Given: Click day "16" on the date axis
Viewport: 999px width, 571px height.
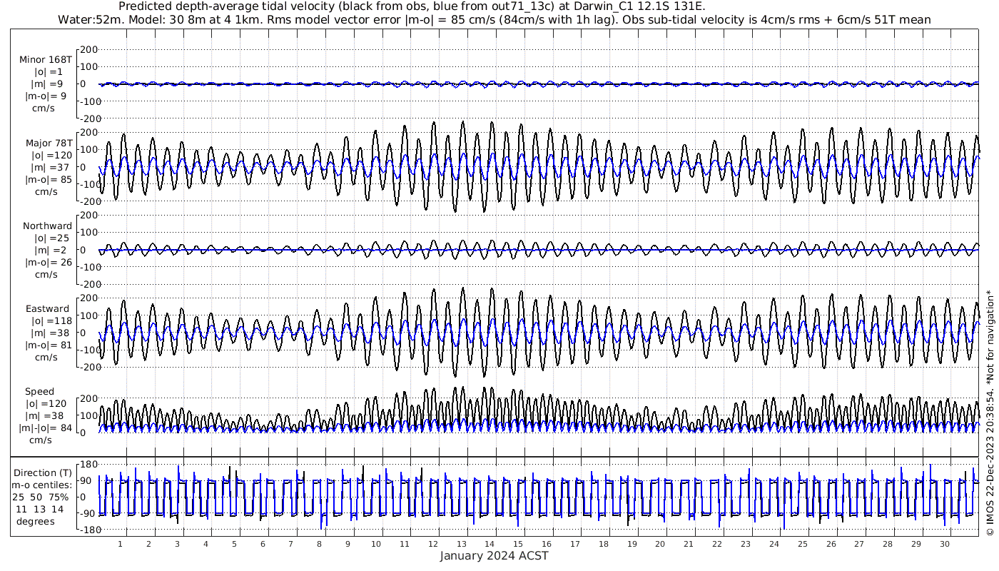Looking at the screenshot, I should coord(547,544).
